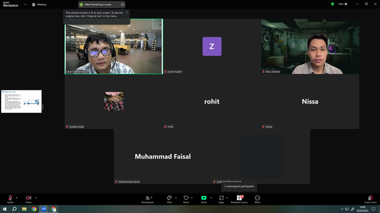Open File Explorer from taskbar
This screenshot has height=213, width=380.
click(x=24, y=209)
